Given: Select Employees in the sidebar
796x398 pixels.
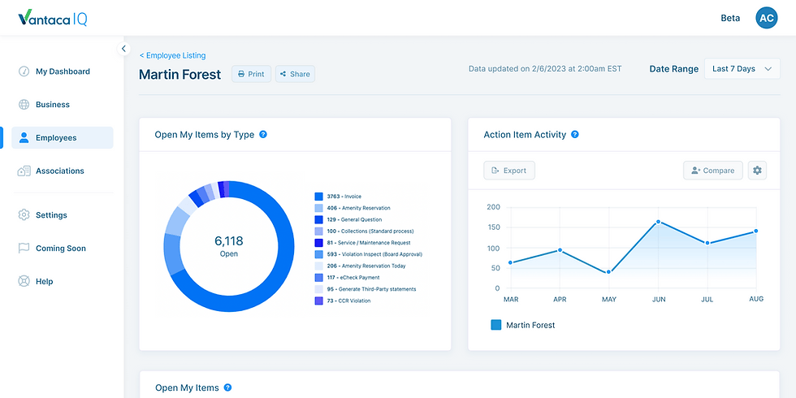Looking at the screenshot, I should click(x=63, y=137).
